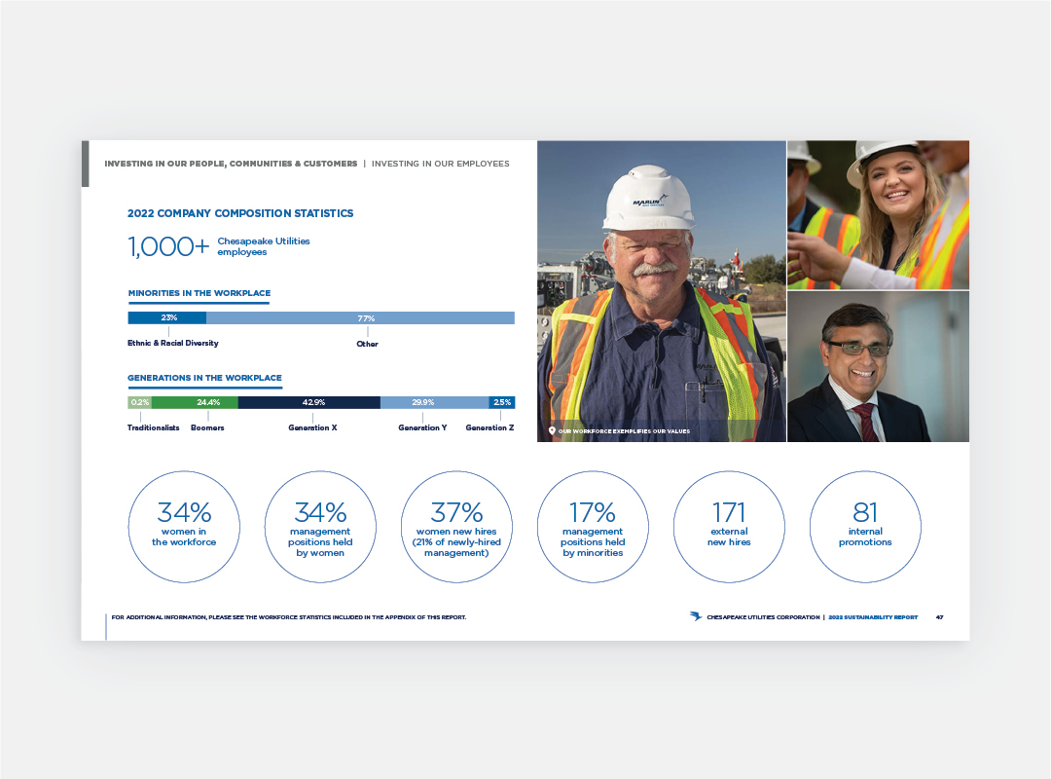Click the 'Chesapeake Utilities Corporation' footer text

(x=763, y=617)
